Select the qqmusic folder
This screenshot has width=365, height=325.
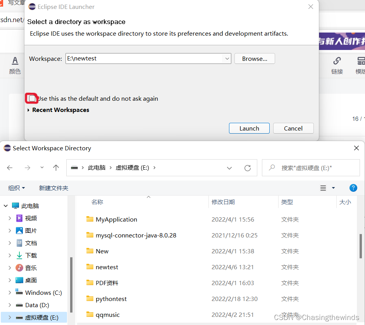click(108, 315)
